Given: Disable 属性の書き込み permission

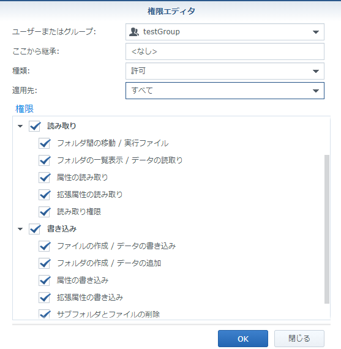Looking at the screenshot, I should tap(44, 280).
